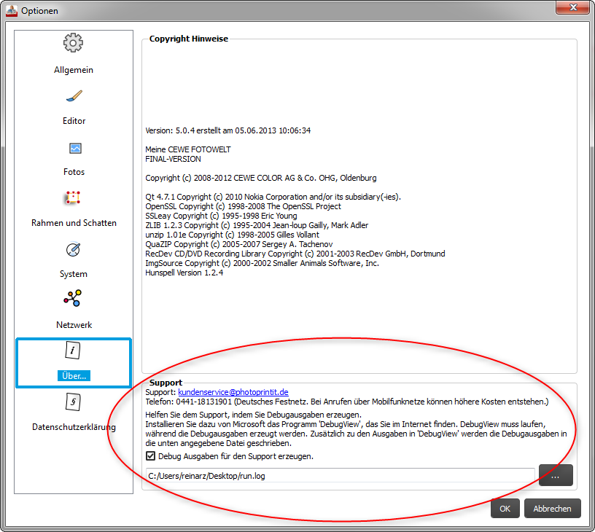Open Datenschutzerklärung paragraph icon

(x=73, y=402)
